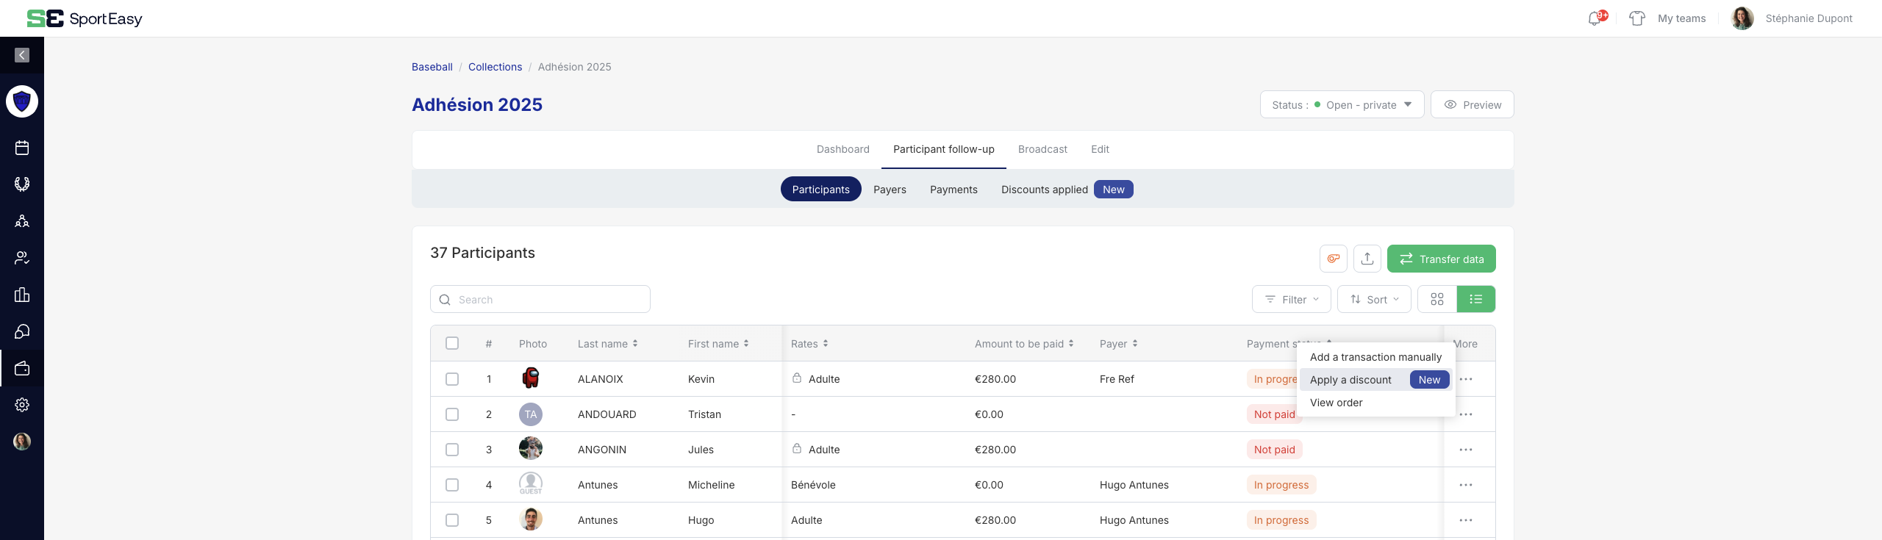Open the notifications bell icon
This screenshot has height=540, width=1882.
(x=1595, y=18)
